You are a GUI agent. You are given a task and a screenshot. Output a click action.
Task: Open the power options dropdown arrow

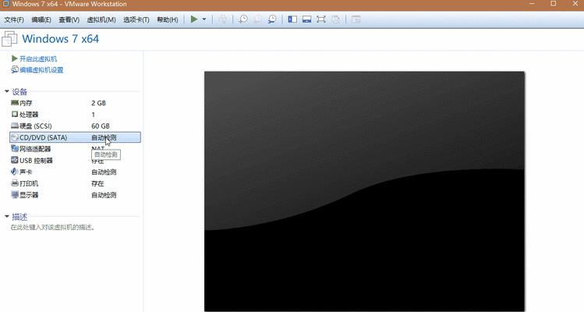click(x=204, y=19)
